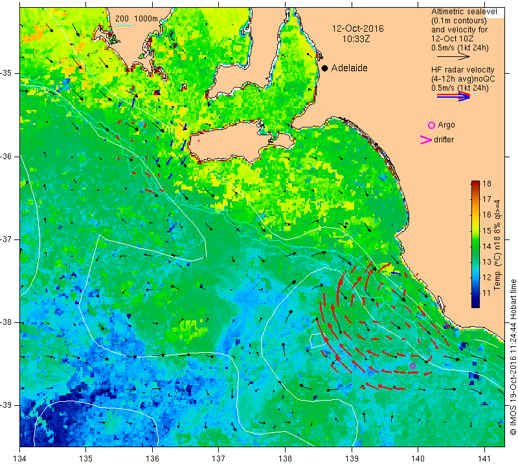The height and width of the screenshot is (466, 518).
Task: Click longitude axis label 137
Action: [x=219, y=459]
